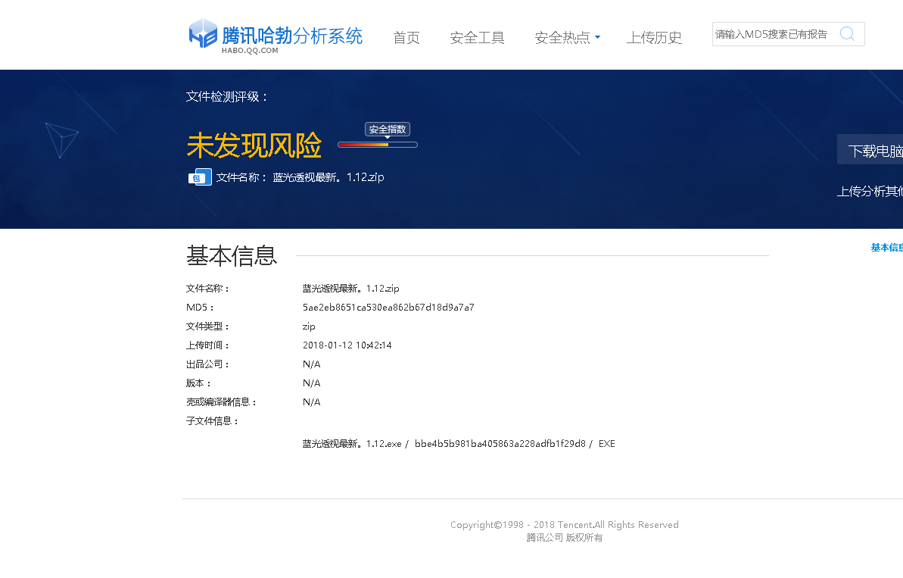Click the search magnifier icon
This screenshot has width=903, height=578.
(846, 34)
